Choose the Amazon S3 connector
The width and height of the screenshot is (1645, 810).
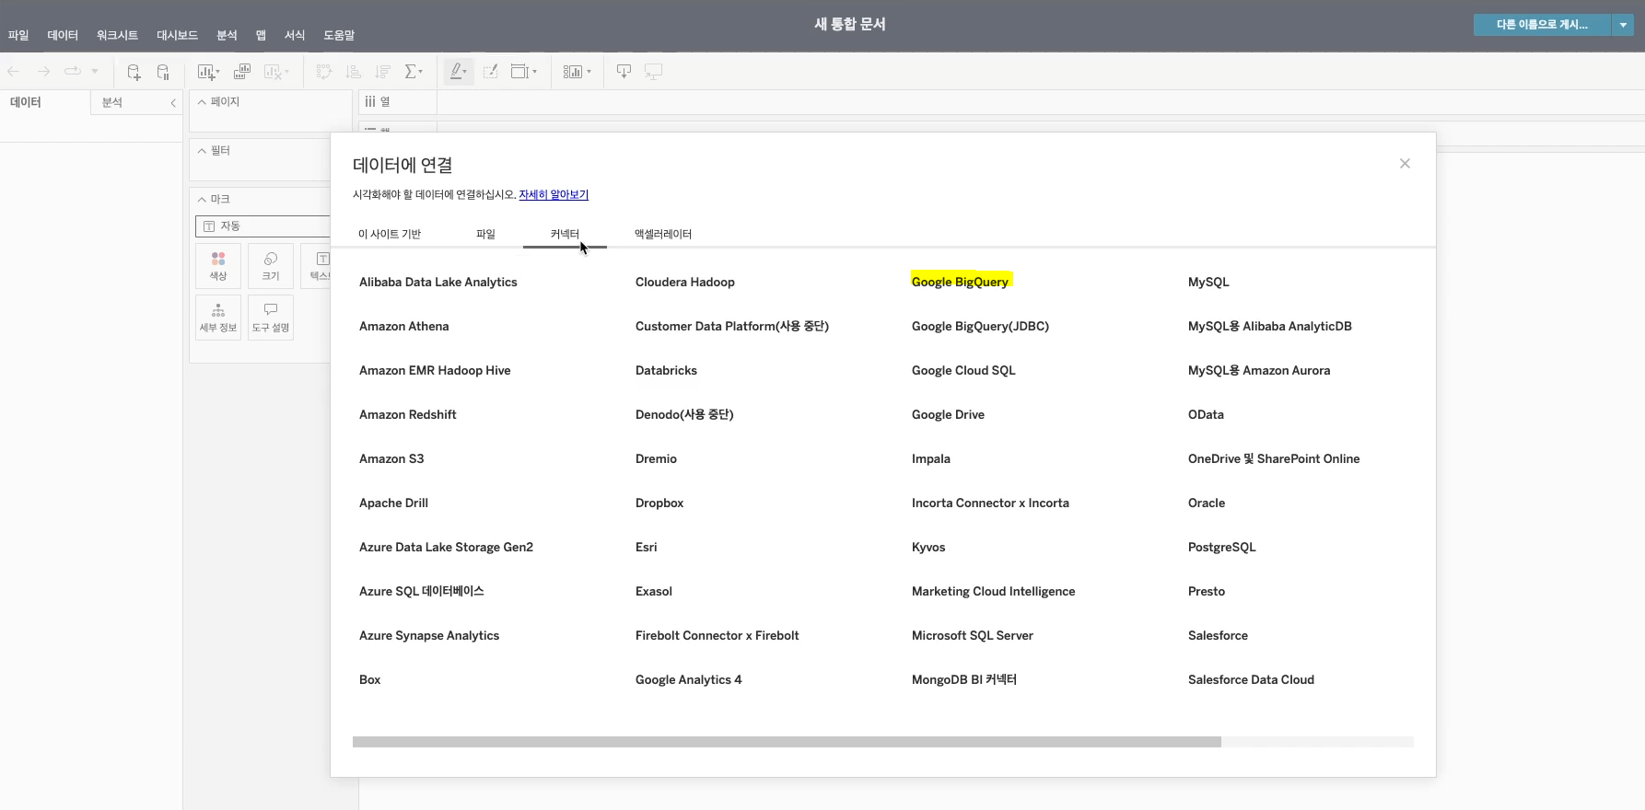391,459
